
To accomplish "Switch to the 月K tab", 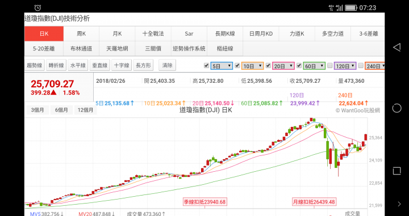I will tap(117, 33).
